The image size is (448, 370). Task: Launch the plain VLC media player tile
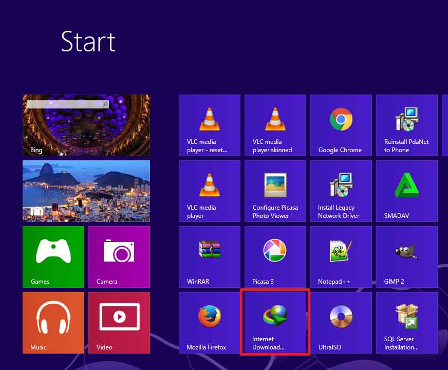pyautogui.click(x=210, y=191)
